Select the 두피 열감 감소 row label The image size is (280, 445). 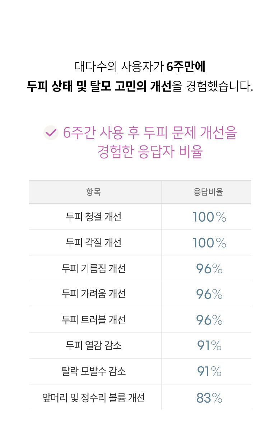point(93,346)
